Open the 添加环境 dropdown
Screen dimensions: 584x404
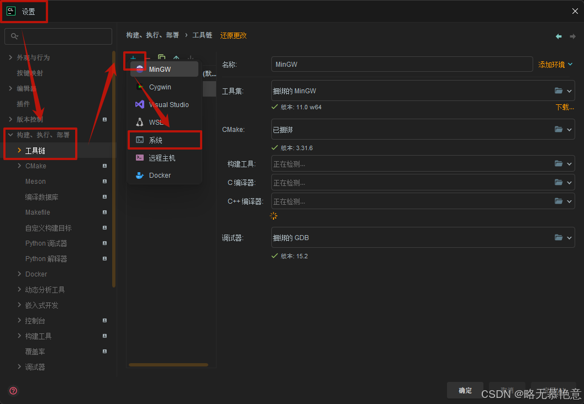pyautogui.click(x=555, y=65)
